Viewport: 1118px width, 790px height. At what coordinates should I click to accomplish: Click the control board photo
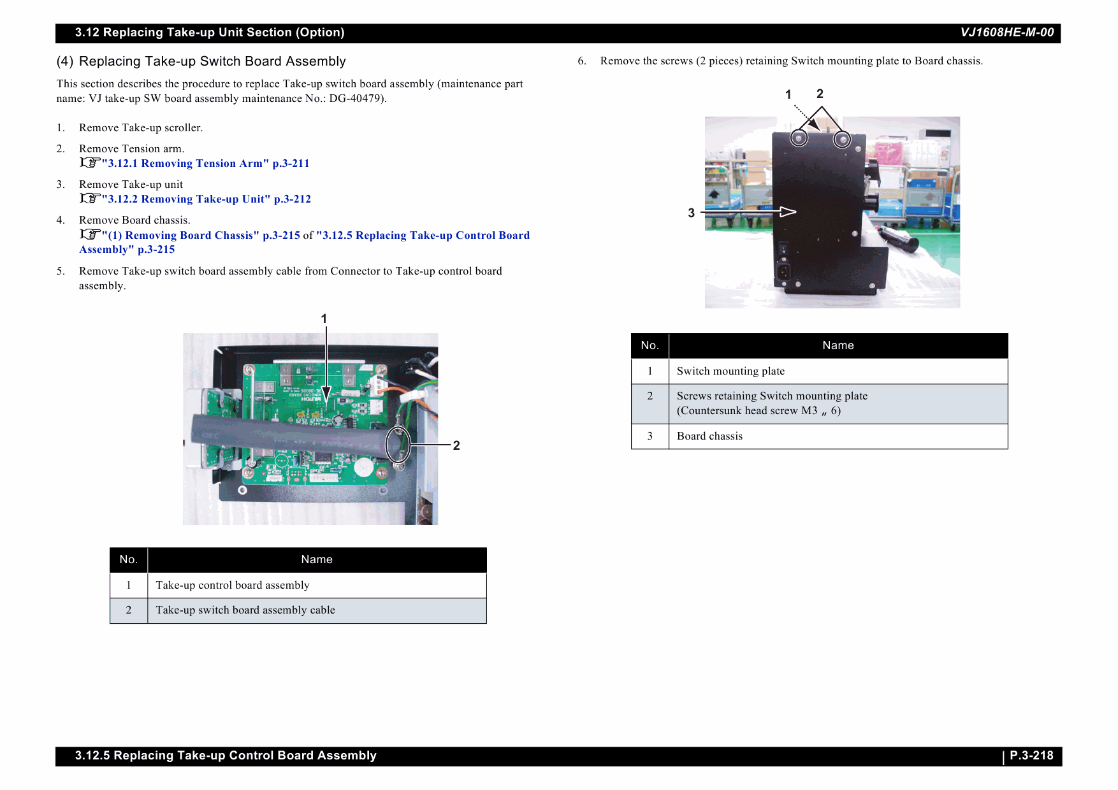[x=310, y=429]
